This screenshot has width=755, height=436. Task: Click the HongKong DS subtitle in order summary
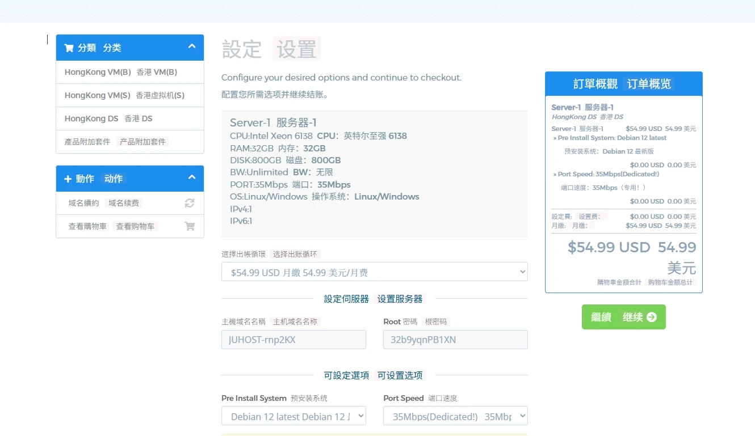tap(588, 117)
